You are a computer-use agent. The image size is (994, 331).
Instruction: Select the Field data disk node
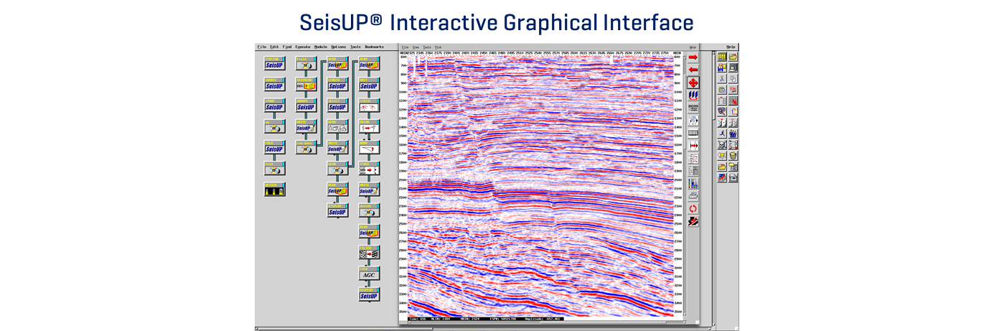306,63
